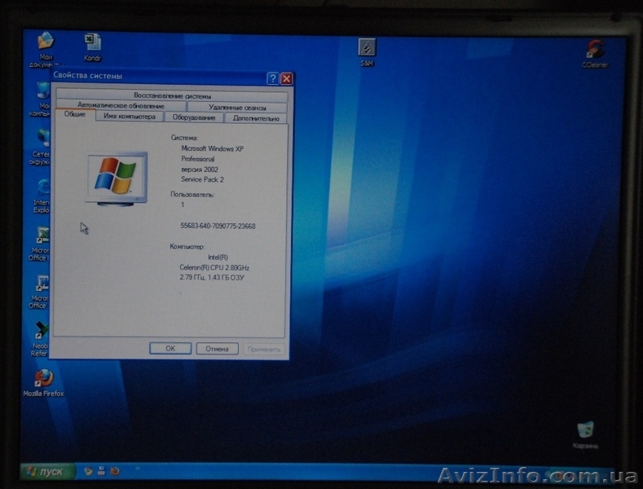Click the Отмена cancel button

tap(217, 349)
